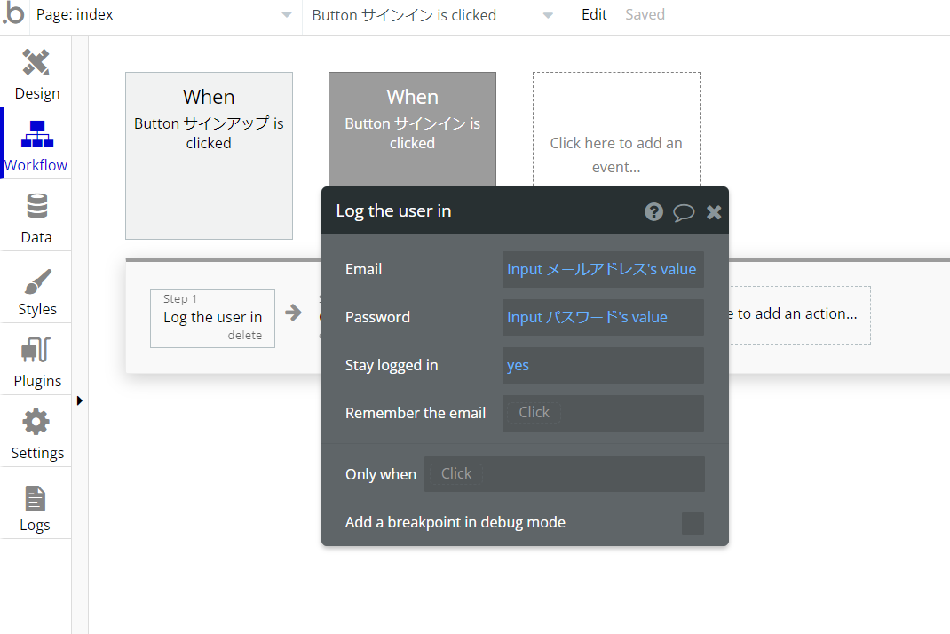Delete the Log the user in step
The image size is (950, 634).
[x=244, y=336]
